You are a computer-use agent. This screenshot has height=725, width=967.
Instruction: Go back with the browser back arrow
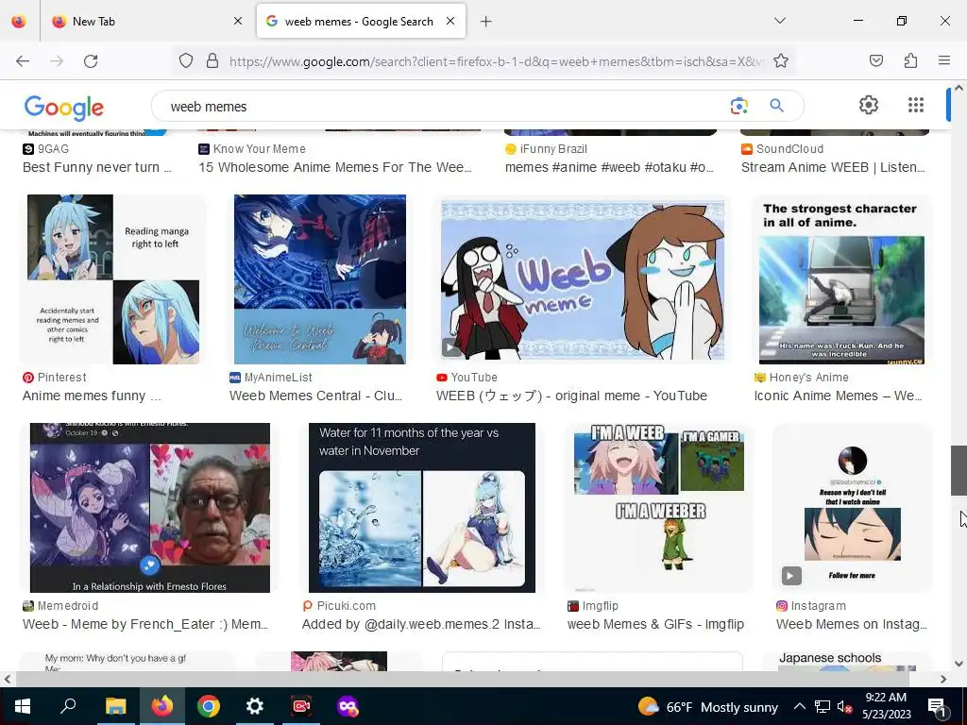click(x=23, y=60)
